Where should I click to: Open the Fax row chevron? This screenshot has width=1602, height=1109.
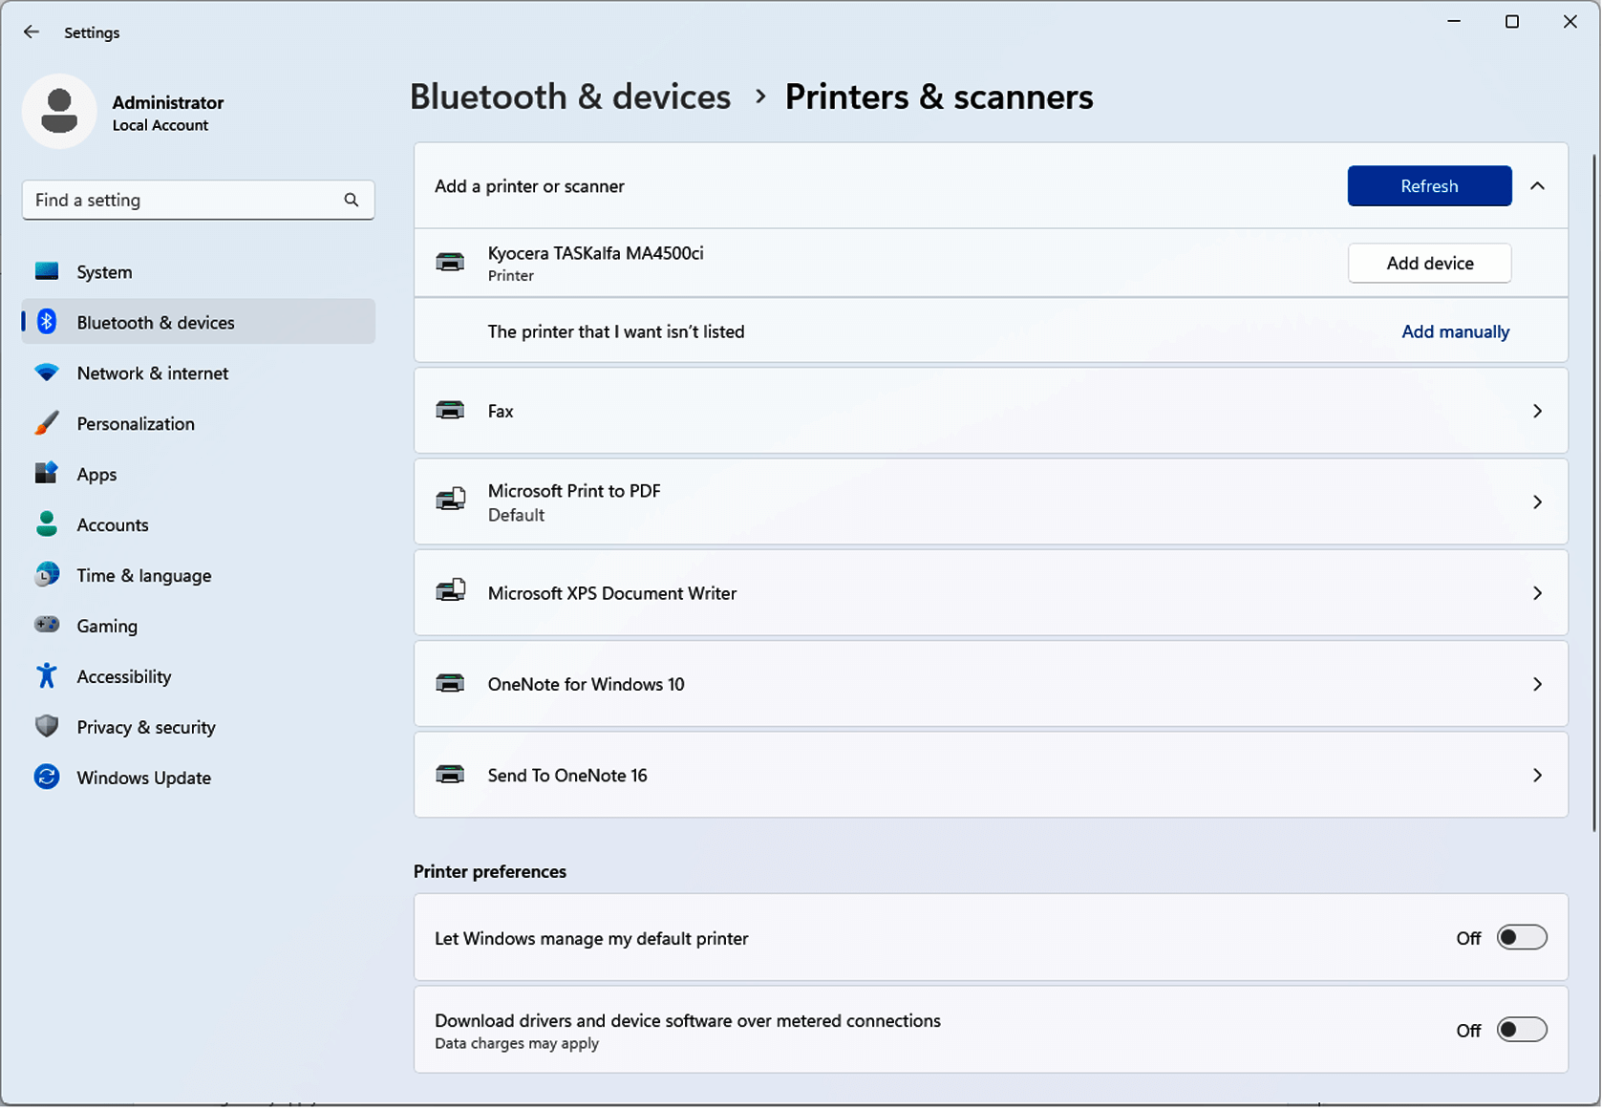coord(1537,411)
